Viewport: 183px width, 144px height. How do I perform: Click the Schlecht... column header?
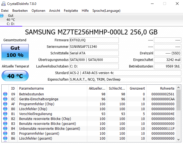[117, 89]
